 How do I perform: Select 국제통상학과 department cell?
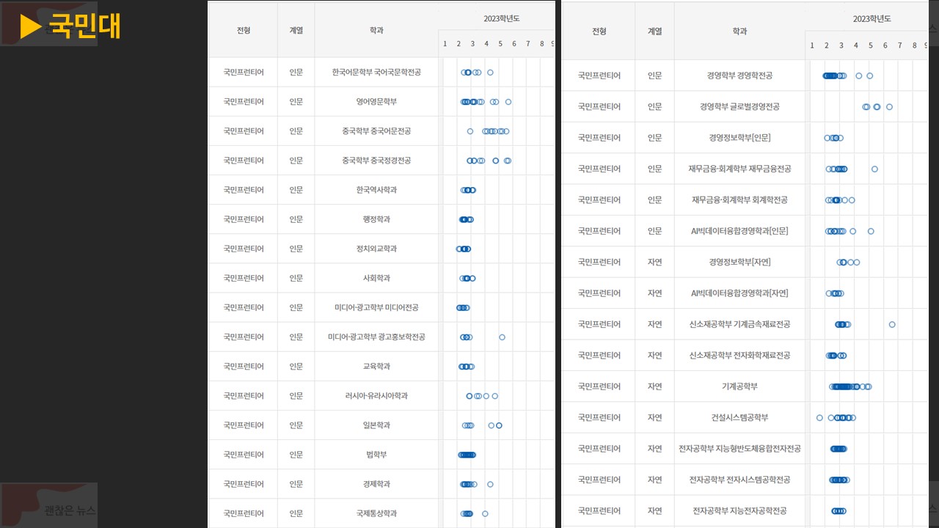coord(376,513)
